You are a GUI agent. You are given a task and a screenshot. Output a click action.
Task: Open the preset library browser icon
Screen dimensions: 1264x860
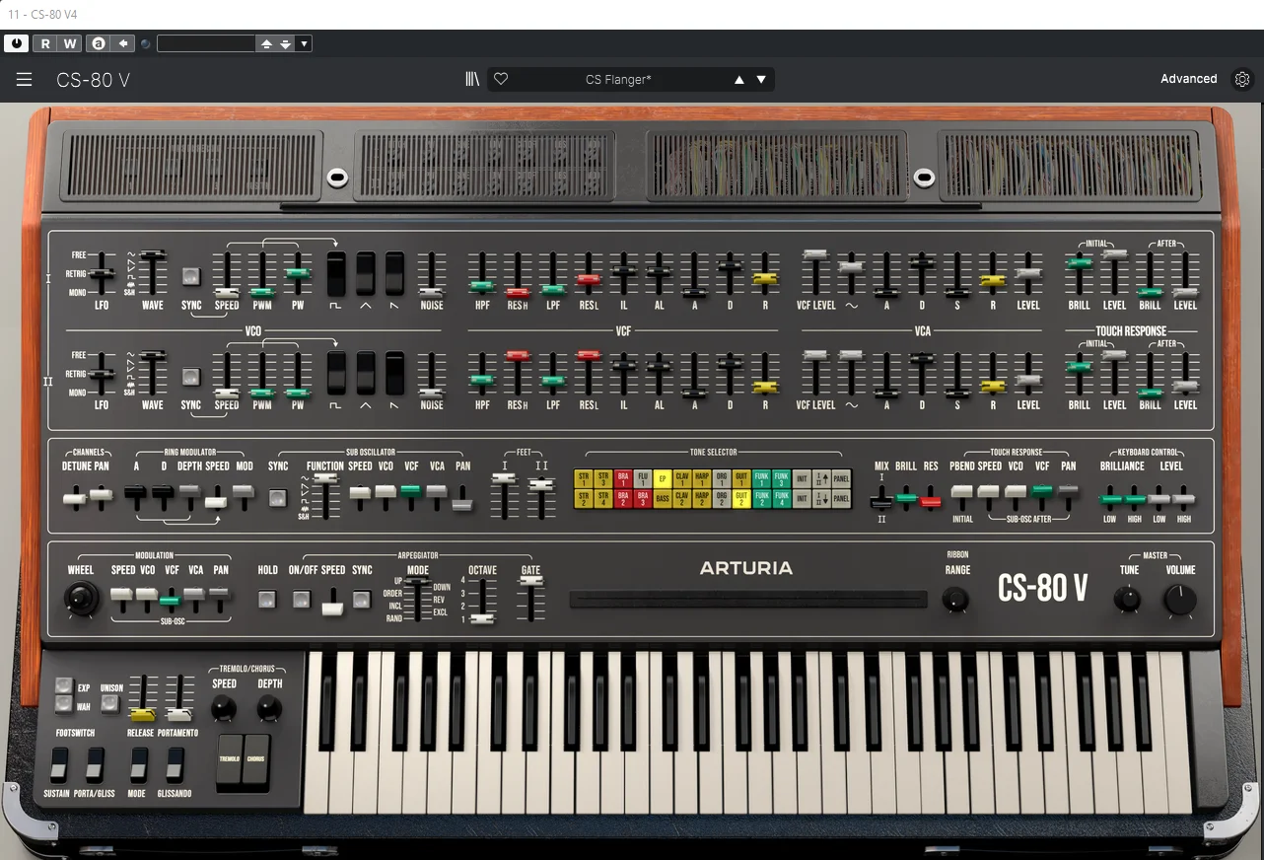pyautogui.click(x=472, y=79)
